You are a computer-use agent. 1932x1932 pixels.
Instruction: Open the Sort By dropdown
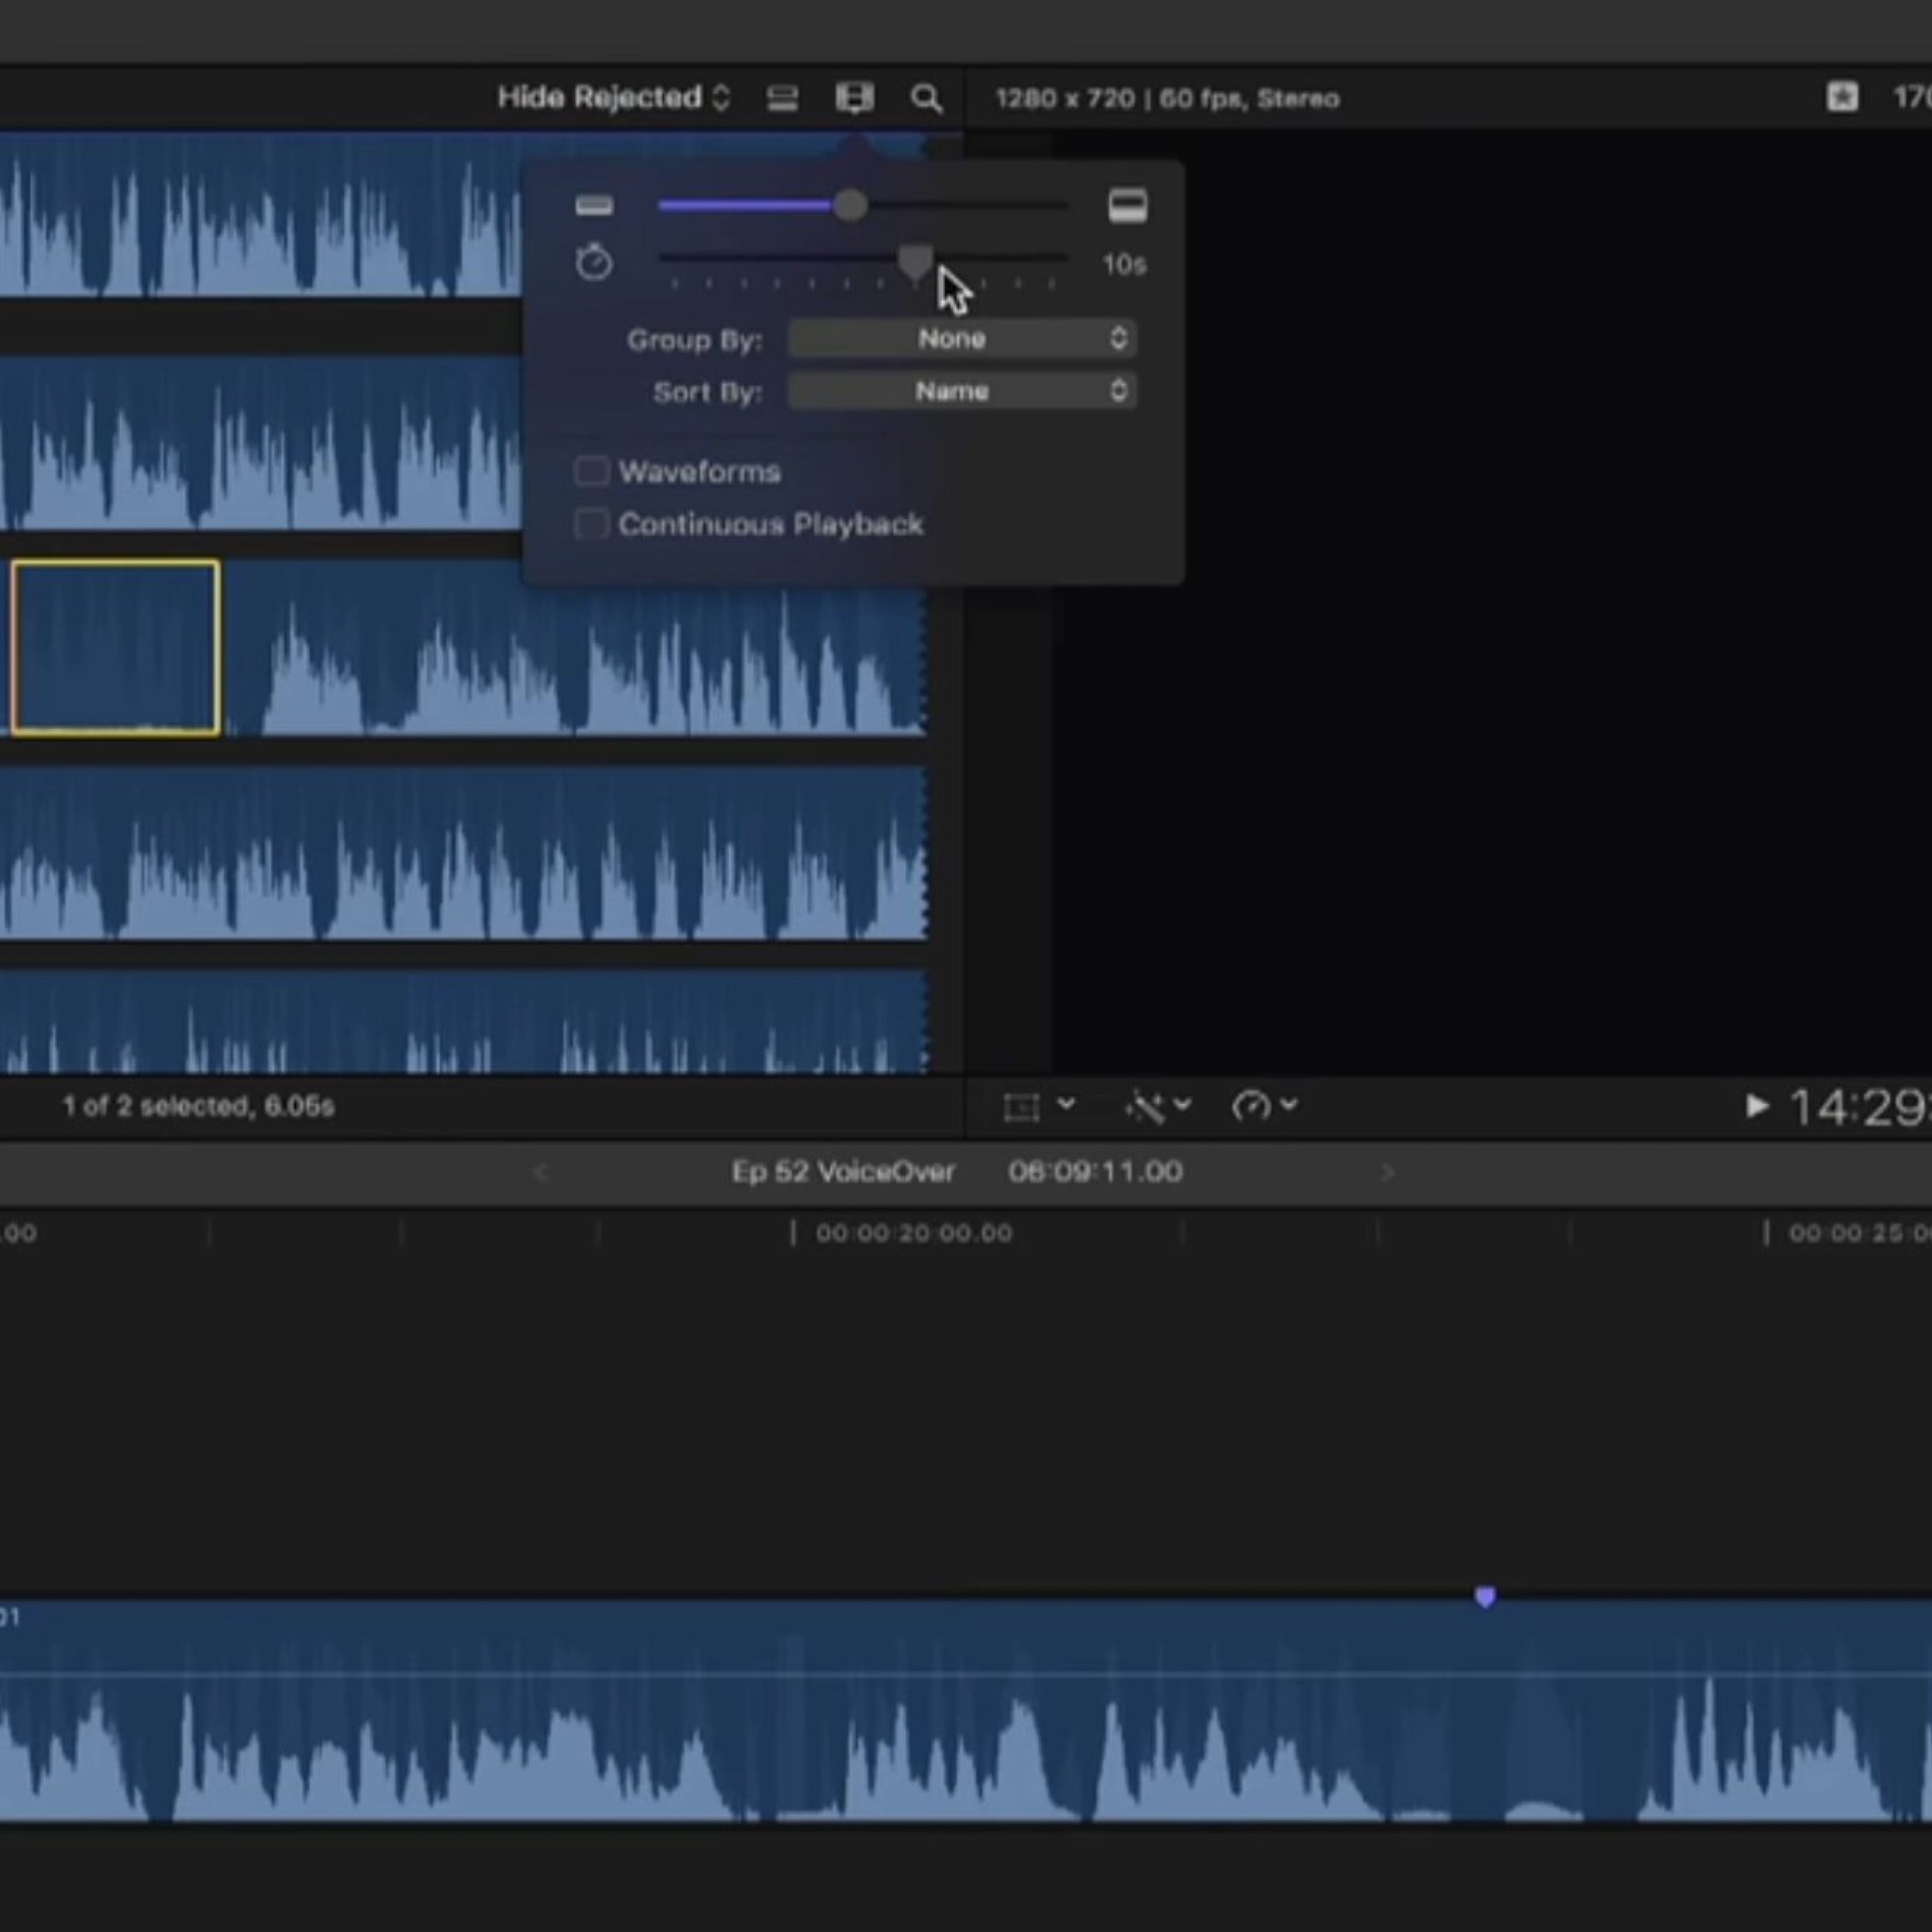[x=962, y=391]
